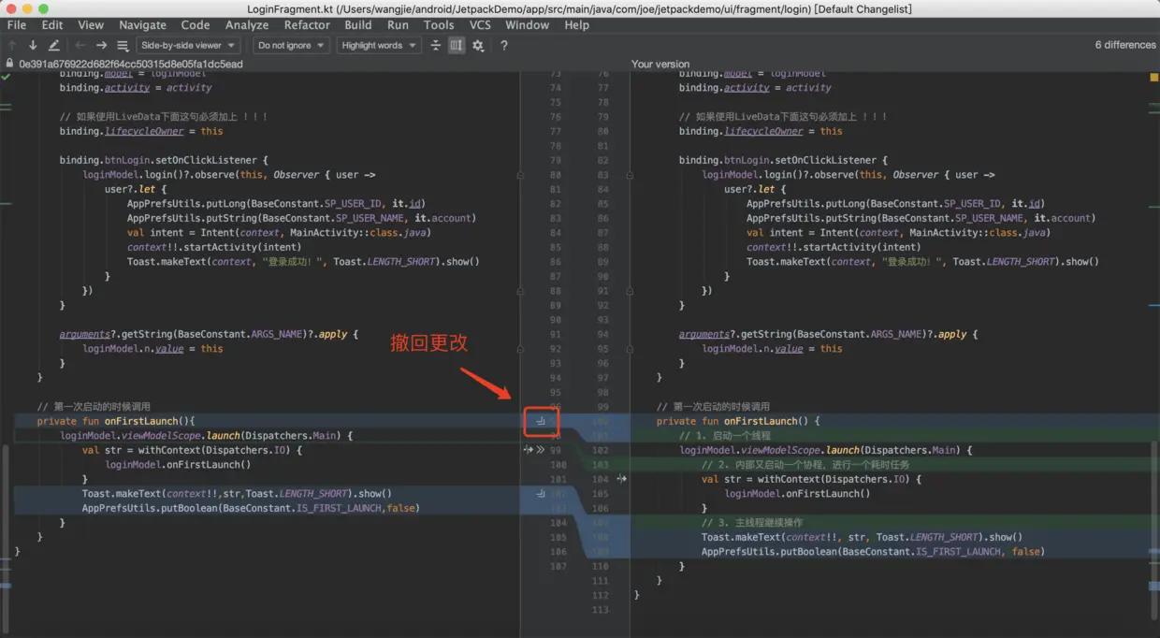Toggle synchronize scrolling button
1160x638 pixels.
457,45
